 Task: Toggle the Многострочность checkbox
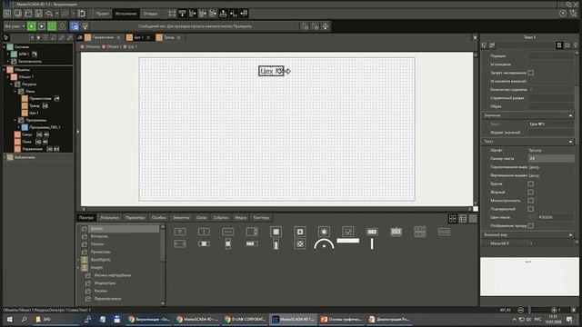tap(531, 201)
